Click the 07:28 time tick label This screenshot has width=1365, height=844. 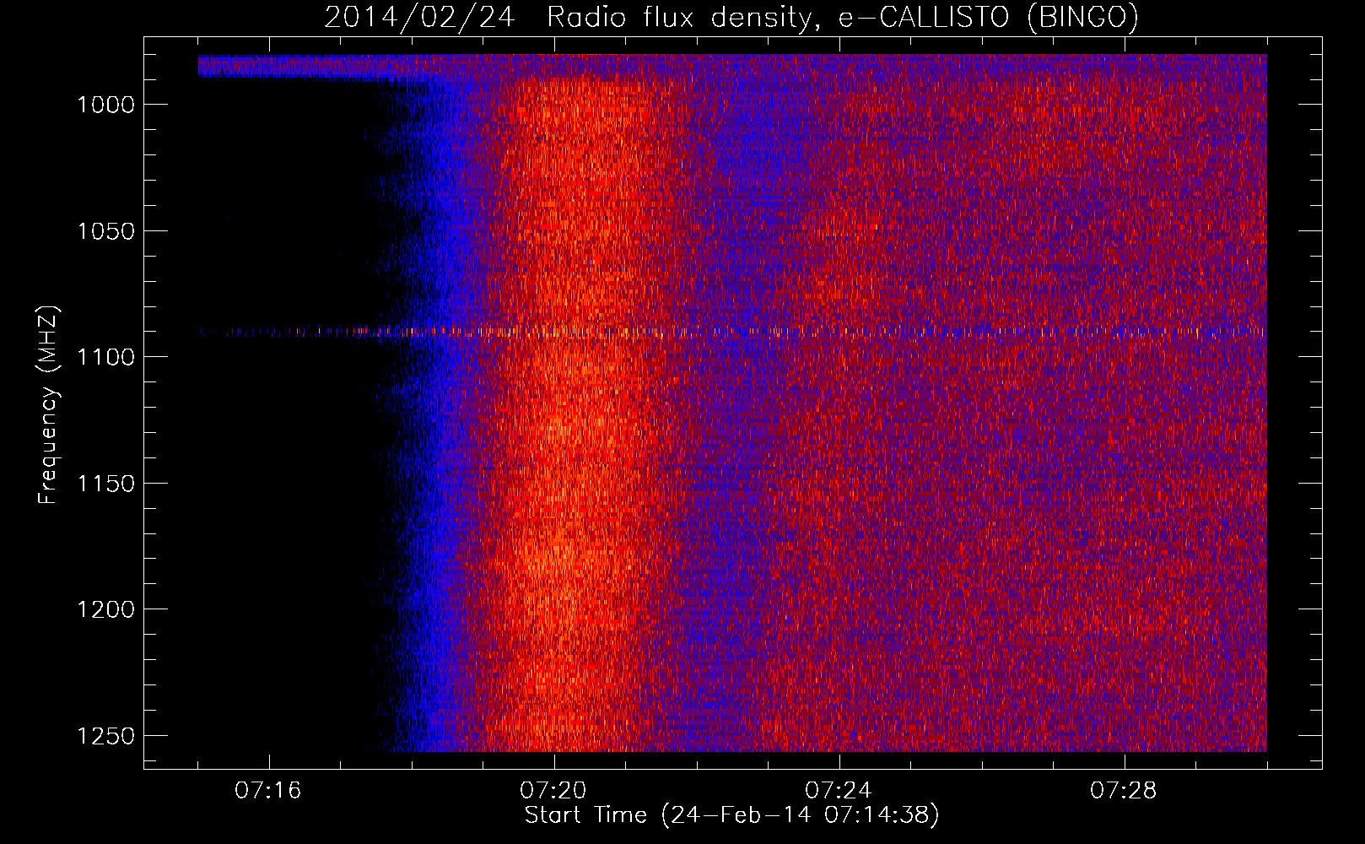[x=1124, y=791]
